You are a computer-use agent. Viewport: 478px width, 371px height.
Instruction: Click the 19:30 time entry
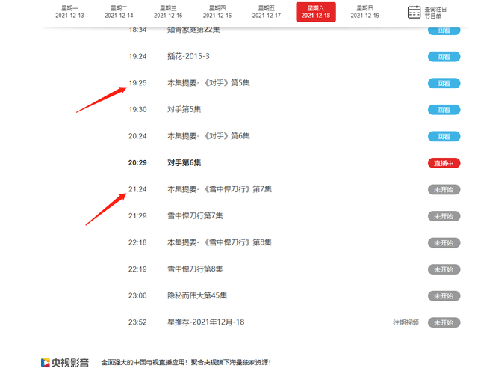[137, 109]
